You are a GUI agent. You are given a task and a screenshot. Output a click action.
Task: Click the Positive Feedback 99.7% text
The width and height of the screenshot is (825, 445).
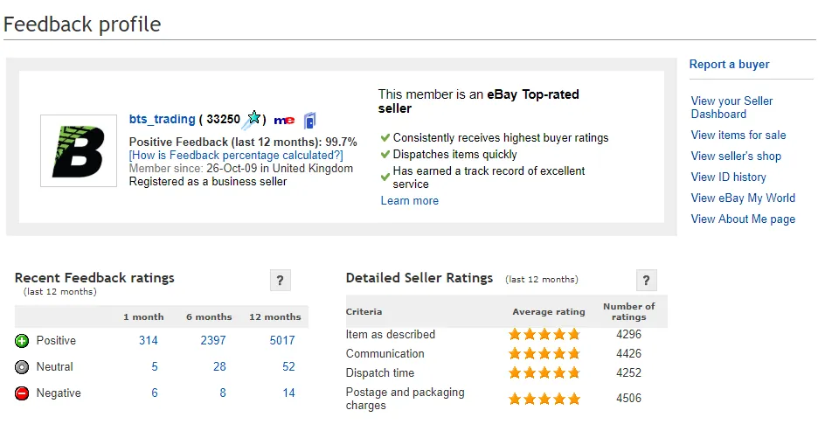(243, 143)
